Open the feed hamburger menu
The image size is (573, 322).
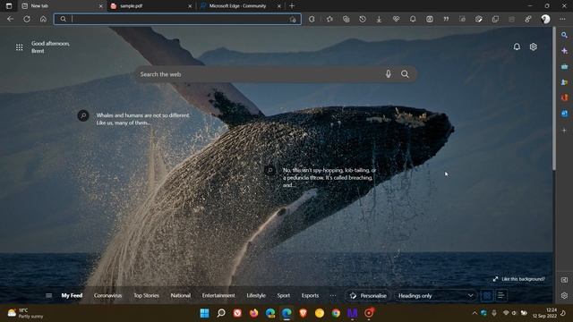pyautogui.click(x=48, y=296)
